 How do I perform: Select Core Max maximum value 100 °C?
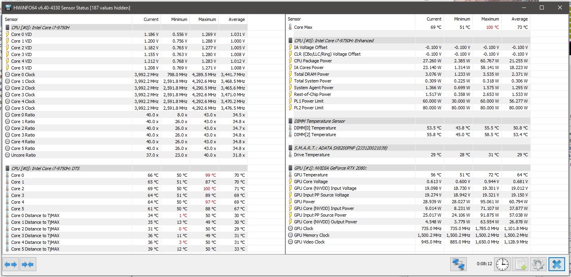point(492,27)
